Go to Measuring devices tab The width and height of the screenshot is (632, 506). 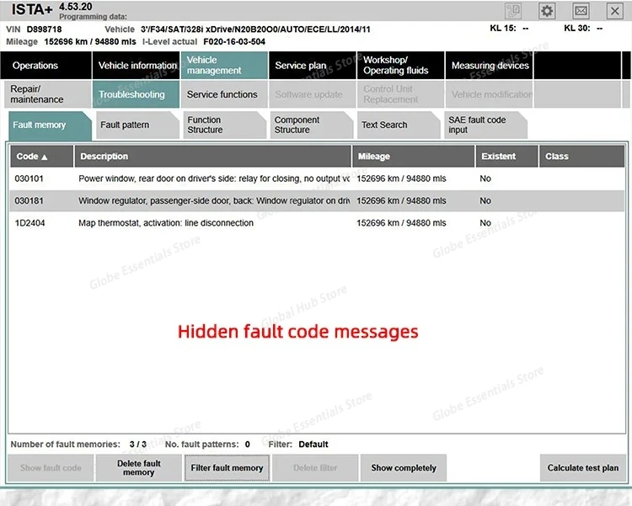489,66
